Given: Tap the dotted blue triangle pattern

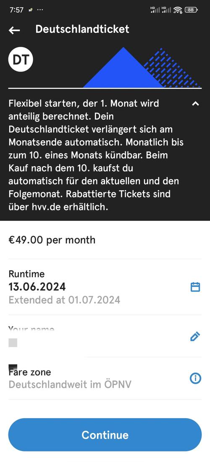Looking at the screenshot, I should click(x=173, y=68).
